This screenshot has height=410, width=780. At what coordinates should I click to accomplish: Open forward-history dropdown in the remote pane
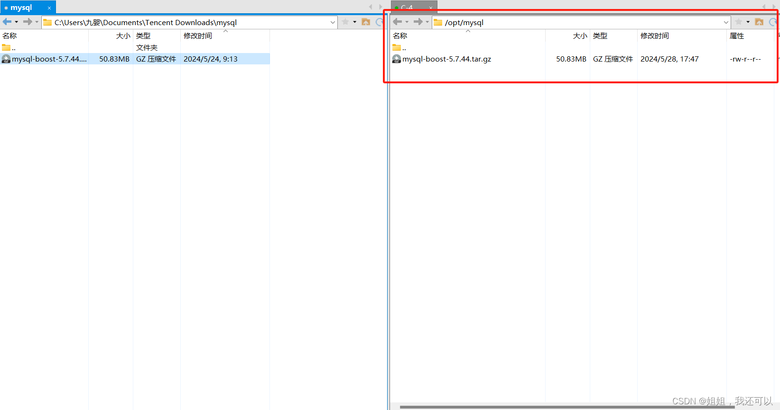coord(427,22)
